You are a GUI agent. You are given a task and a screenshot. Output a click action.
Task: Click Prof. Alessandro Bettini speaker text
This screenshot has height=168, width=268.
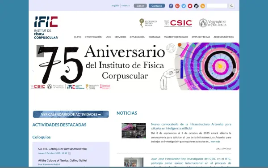coord(49,164)
